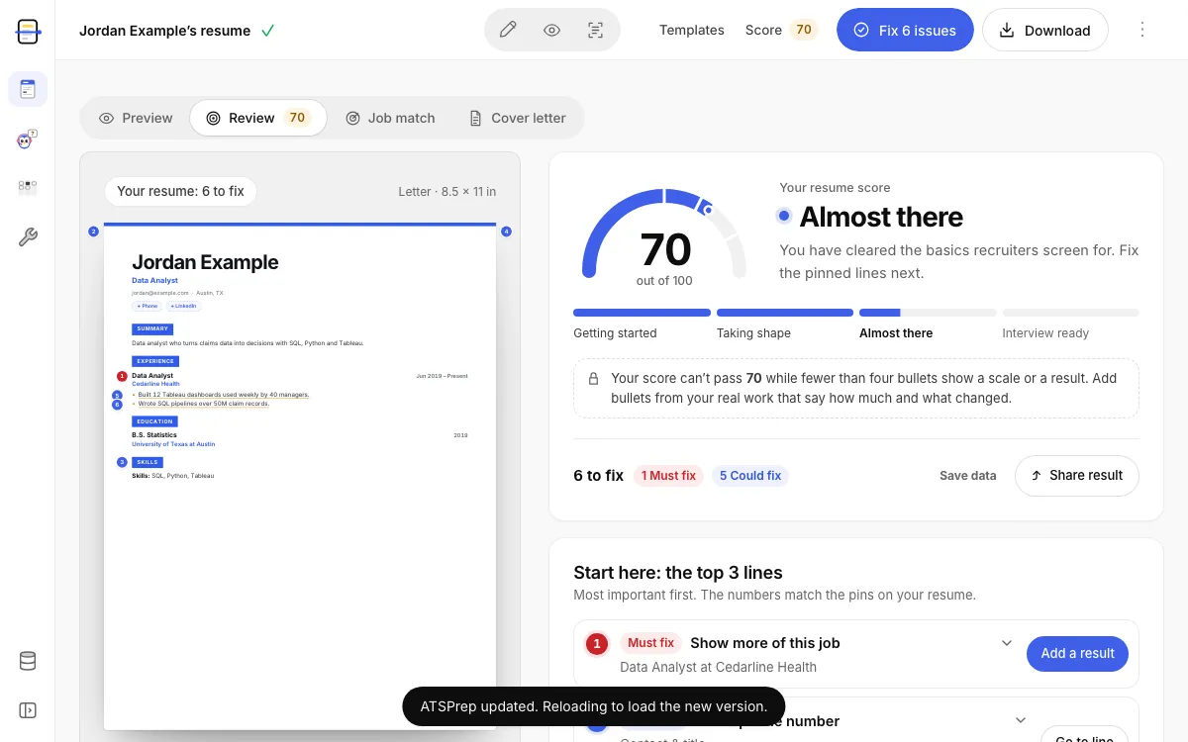Viewport: 1188px width, 742px height.
Task: Download the resume
Action: click(1045, 31)
